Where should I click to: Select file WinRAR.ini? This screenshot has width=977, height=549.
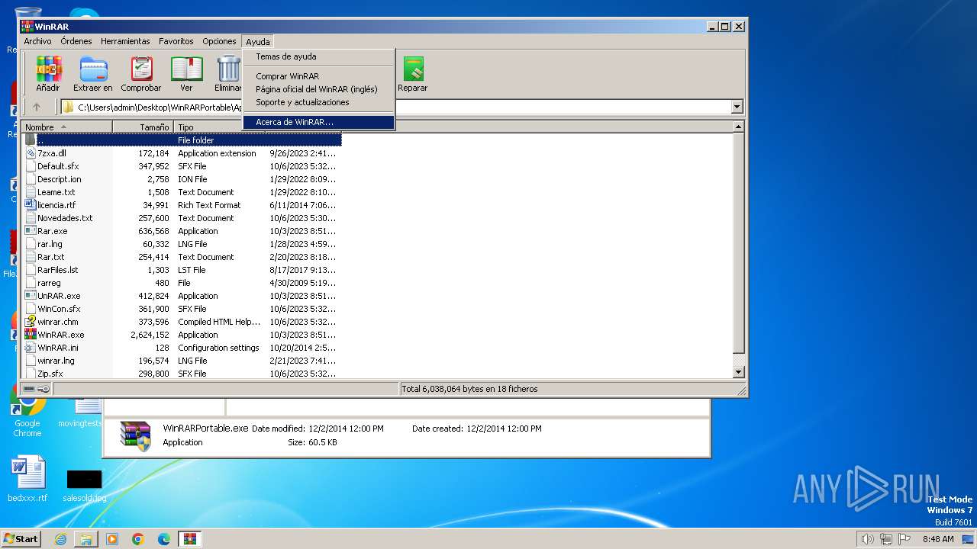click(58, 348)
